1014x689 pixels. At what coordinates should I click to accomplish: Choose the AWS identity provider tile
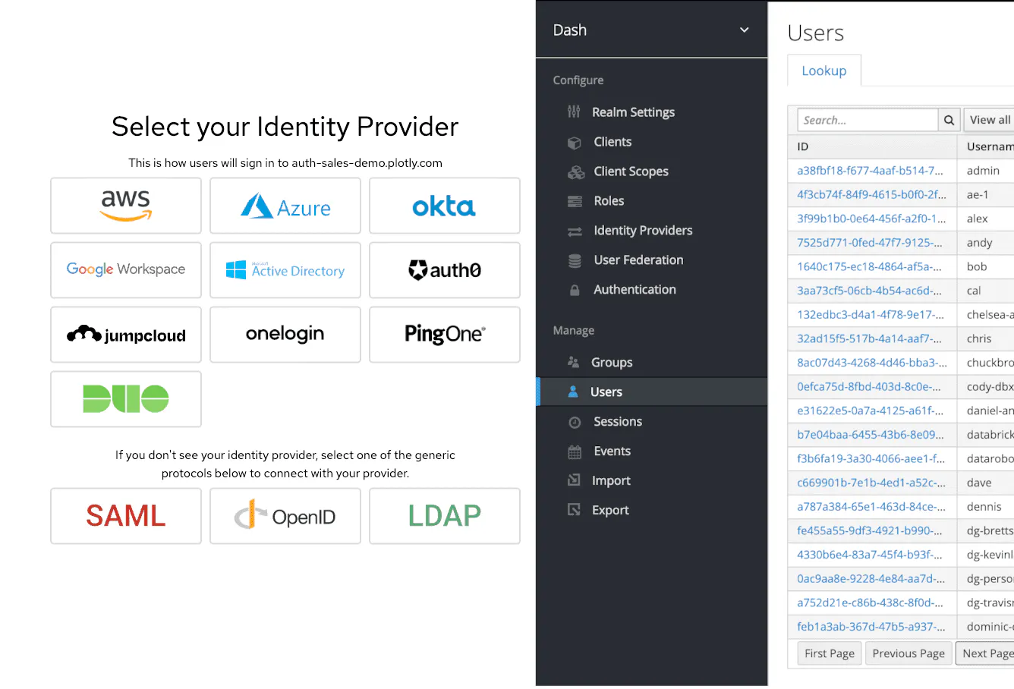pos(126,206)
